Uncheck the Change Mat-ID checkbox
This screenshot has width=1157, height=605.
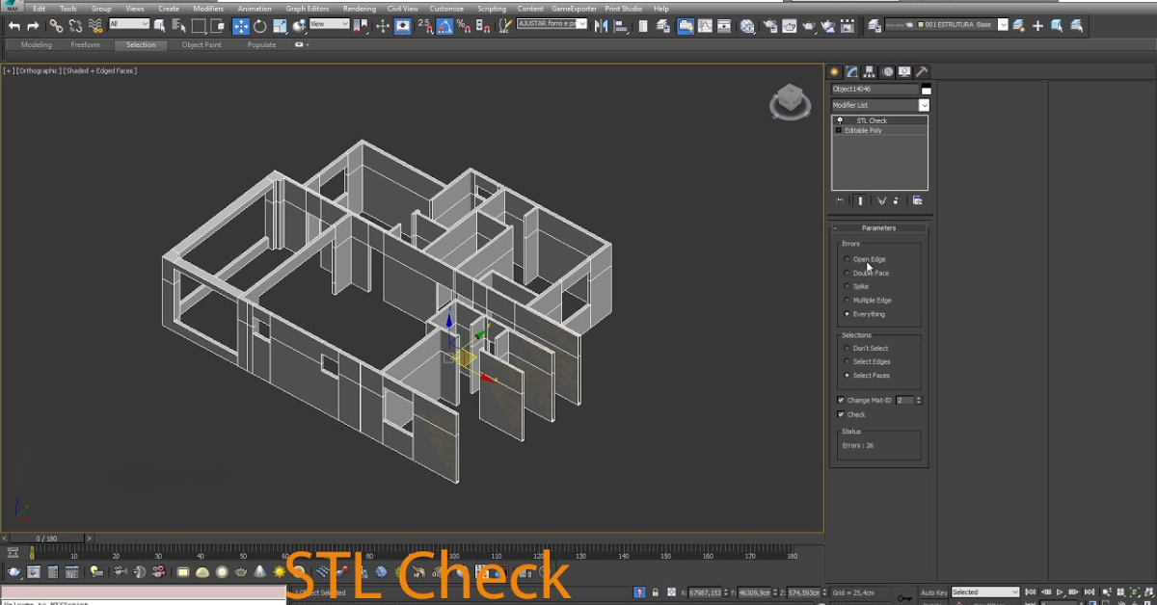tap(840, 399)
